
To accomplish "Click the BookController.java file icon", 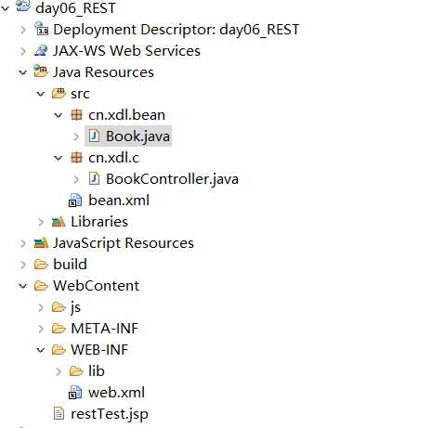I will coord(94,178).
